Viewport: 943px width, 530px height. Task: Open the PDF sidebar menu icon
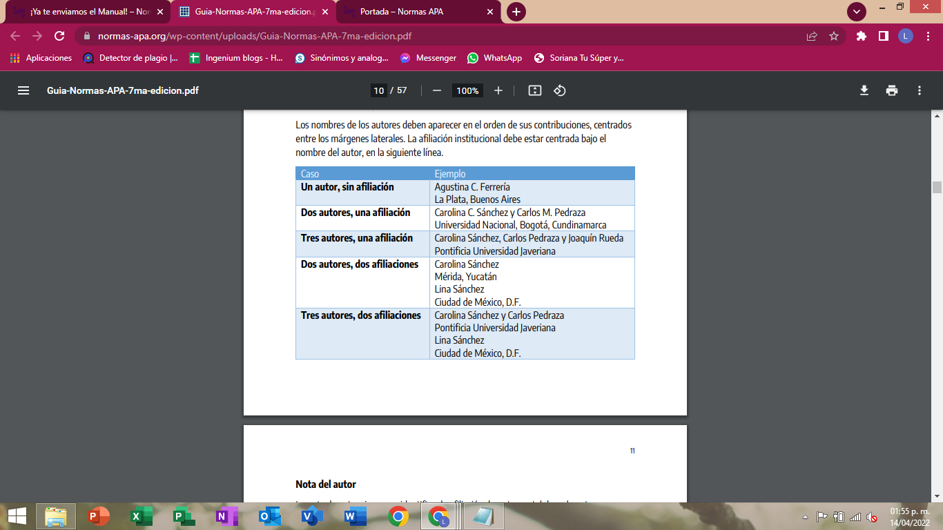click(23, 90)
